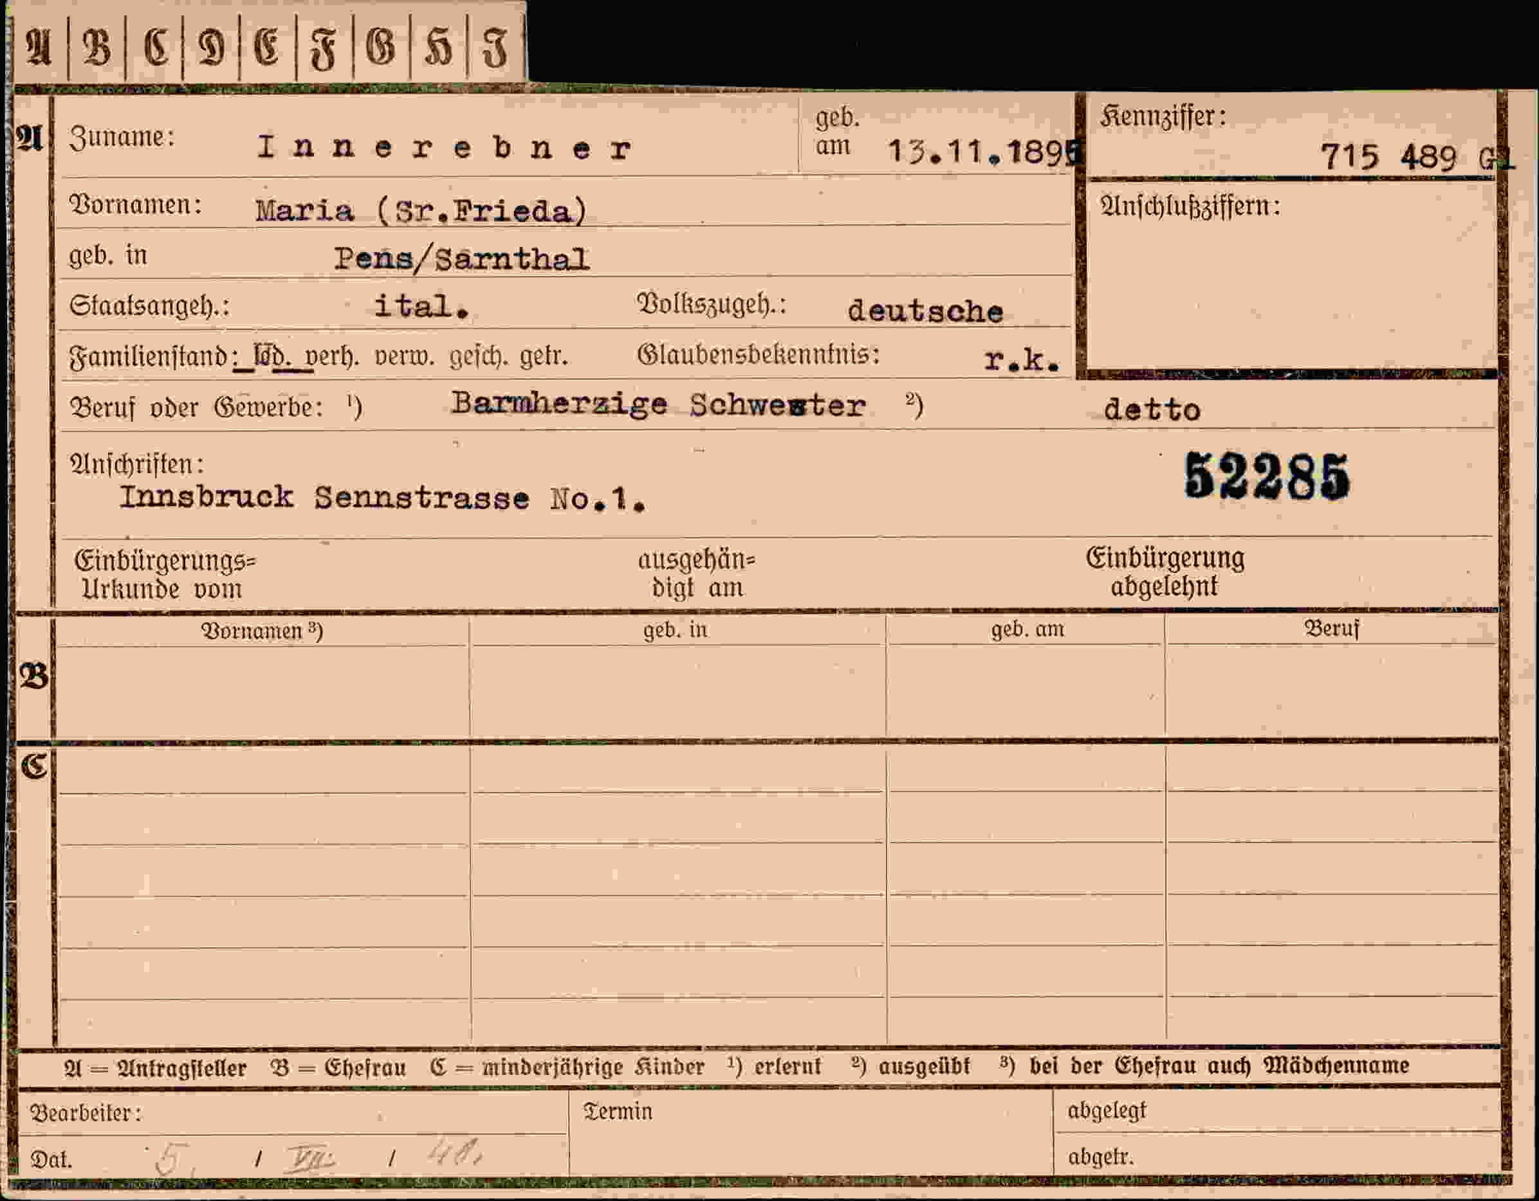Click the surname Innerebner
The image size is (1539, 1201).
point(444,147)
